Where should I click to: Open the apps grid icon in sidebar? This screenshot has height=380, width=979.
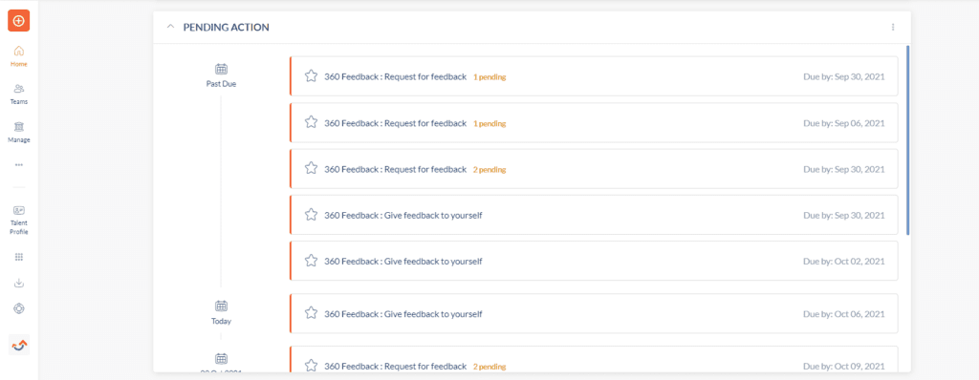[19, 257]
